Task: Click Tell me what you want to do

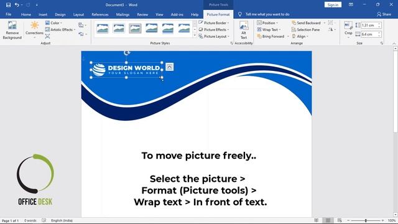Action: (267, 14)
